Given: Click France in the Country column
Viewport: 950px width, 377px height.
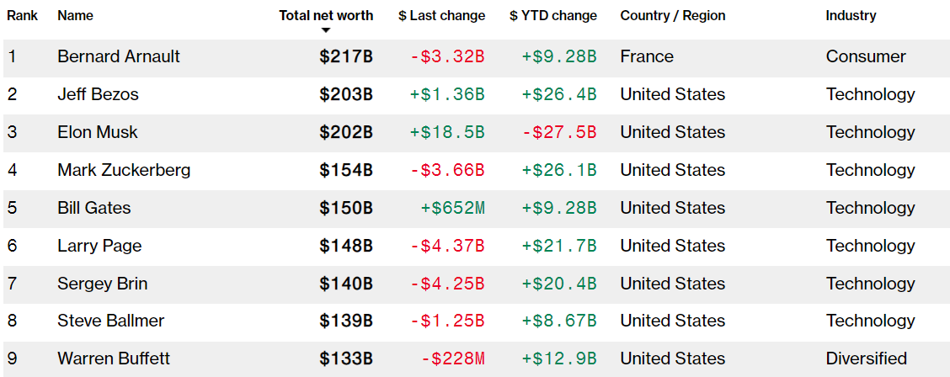Looking at the screenshot, I should [647, 56].
